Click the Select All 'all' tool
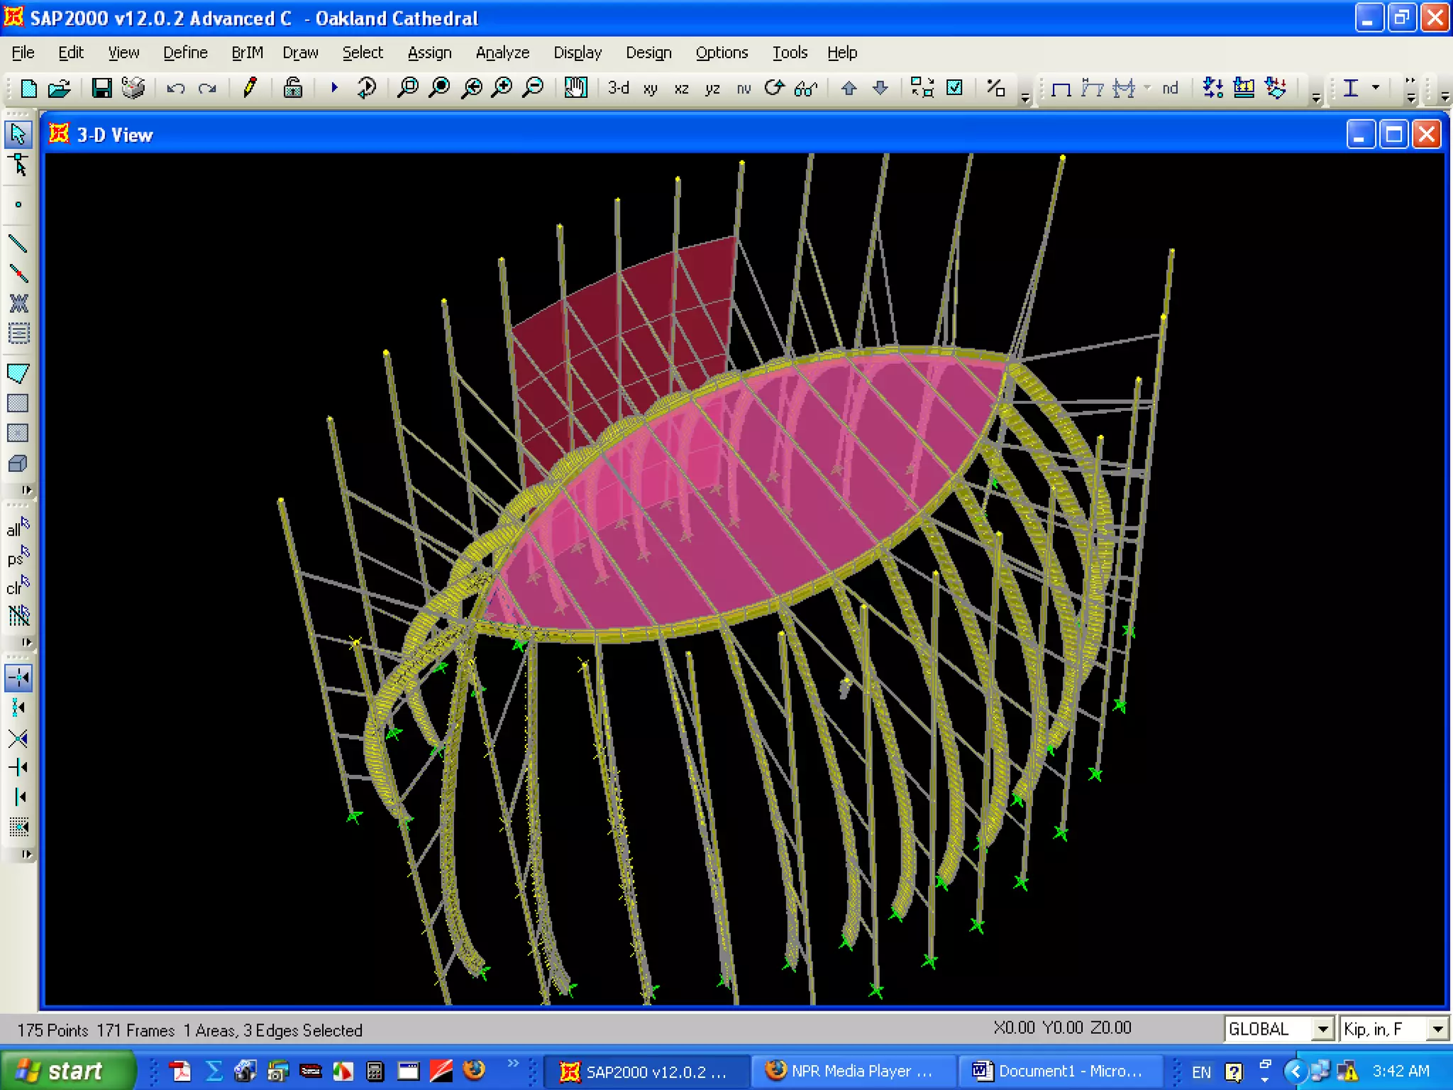 pyautogui.click(x=18, y=528)
